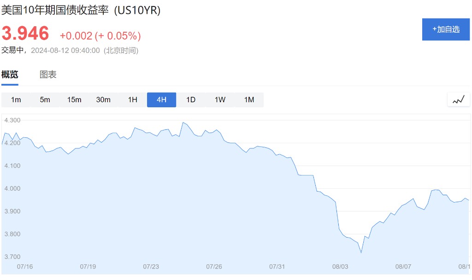
Task: Click the chart's lowest trough point
Action: point(361,252)
